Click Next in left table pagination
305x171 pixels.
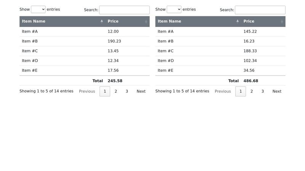pyautogui.click(x=141, y=91)
